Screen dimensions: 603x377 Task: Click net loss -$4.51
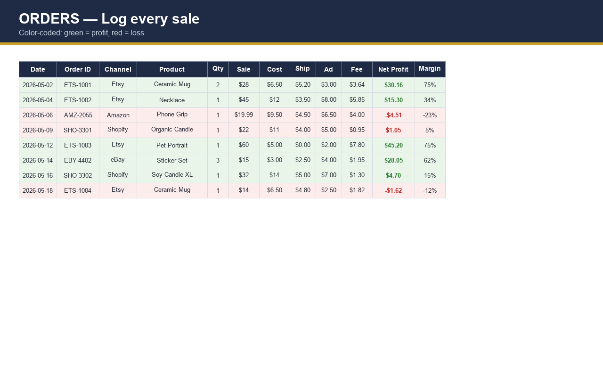393,115
